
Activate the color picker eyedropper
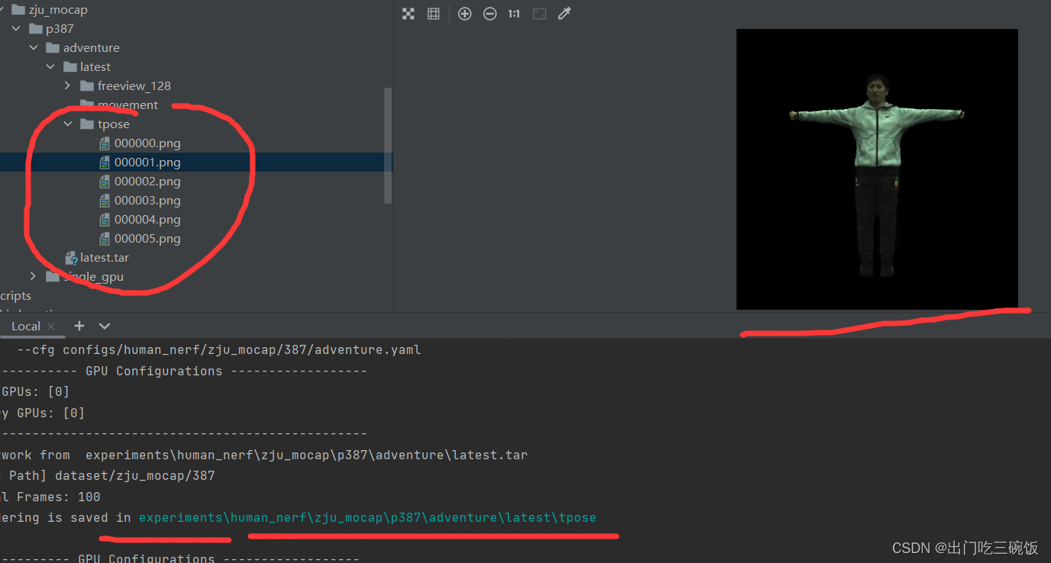[565, 14]
